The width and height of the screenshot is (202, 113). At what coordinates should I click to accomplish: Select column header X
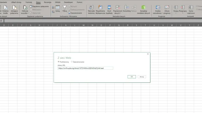[181, 25]
